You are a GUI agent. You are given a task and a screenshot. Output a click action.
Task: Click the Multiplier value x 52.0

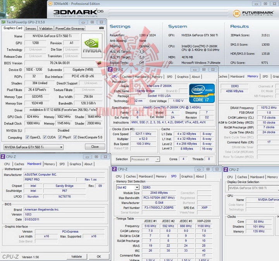143,139
